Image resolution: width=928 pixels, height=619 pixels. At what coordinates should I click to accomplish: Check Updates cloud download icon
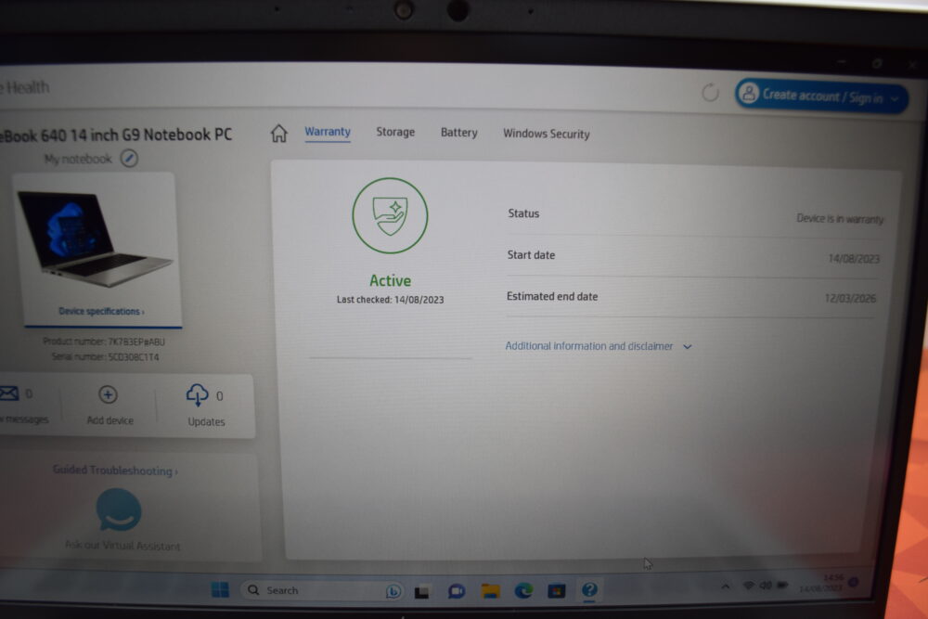coord(197,394)
